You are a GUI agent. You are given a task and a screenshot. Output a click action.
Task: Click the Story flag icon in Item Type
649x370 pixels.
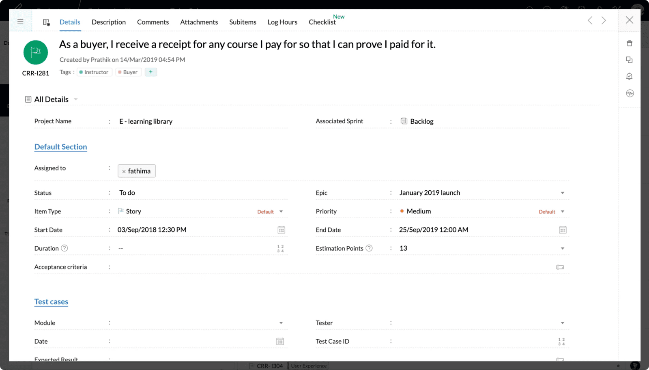121,211
